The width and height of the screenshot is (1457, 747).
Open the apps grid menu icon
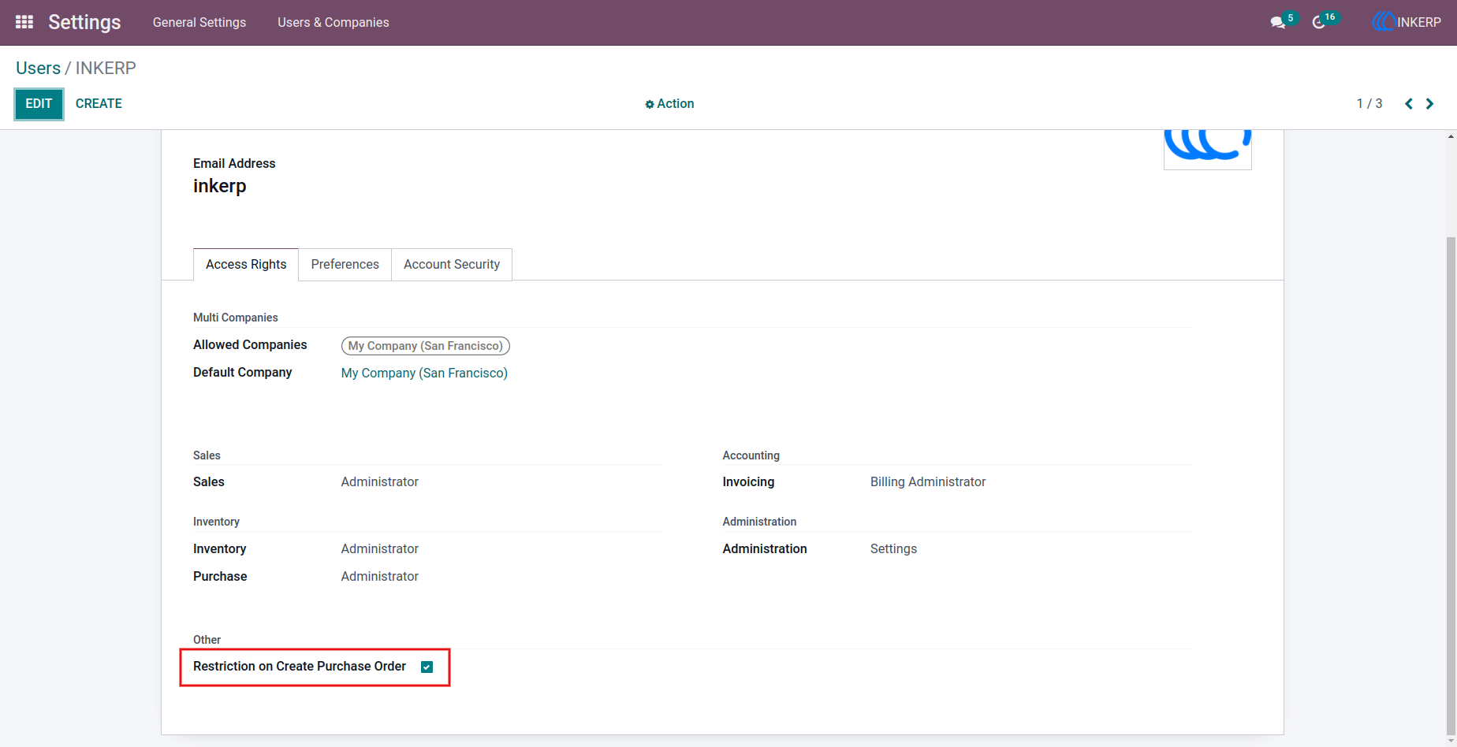pos(24,22)
